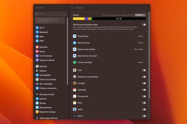This screenshot has width=187, height=124.
Task: Click the Note app icon
Action: 75,103
